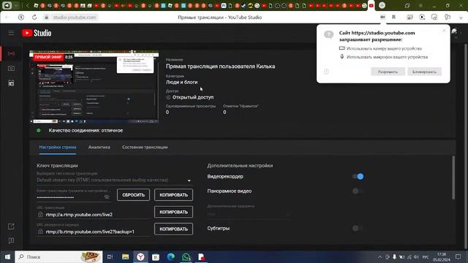Click the СБРОСИТЬ button

[x=133, y=195]
